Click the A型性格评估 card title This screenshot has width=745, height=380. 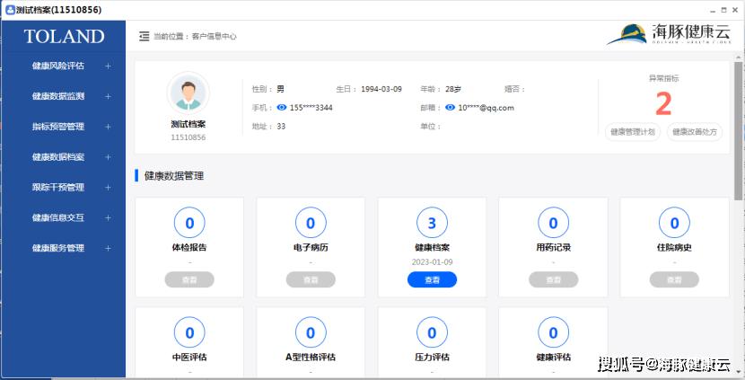311,357
